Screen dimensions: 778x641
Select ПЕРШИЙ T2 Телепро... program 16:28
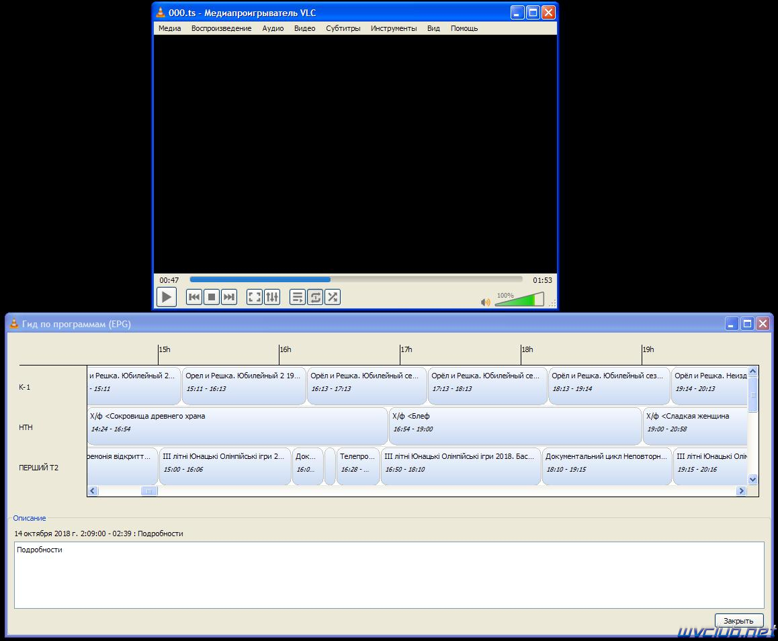point(357,466)
